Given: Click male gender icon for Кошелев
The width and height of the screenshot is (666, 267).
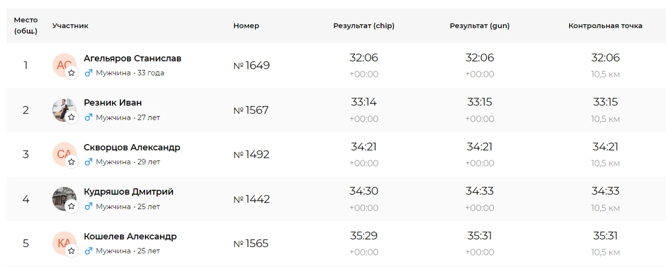Looking at the screenshot, I should [x=88, y=251].
